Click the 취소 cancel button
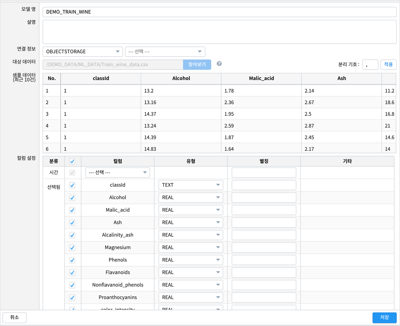Image resolution: width=400 pixels, height=326 pixels. click(x=15, y=318)
